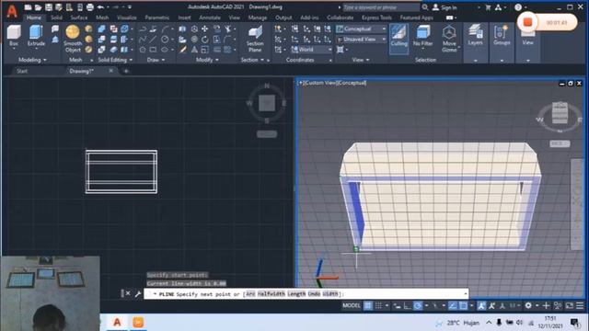Open the Unsaved View dropdown
The width and height of the screenshot is (589, 331).
pyautogui.click(x=361, y=39)
